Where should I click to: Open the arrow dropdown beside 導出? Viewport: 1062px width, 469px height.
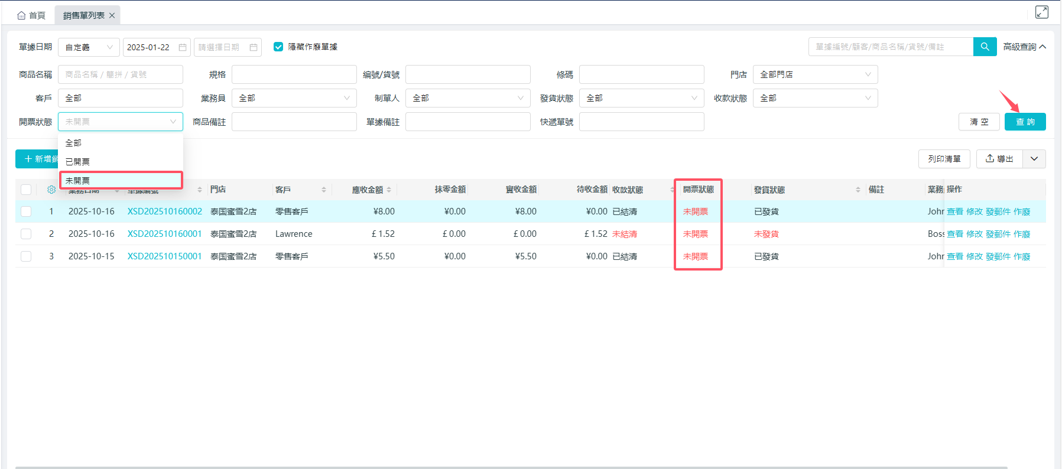(1034, 159)
